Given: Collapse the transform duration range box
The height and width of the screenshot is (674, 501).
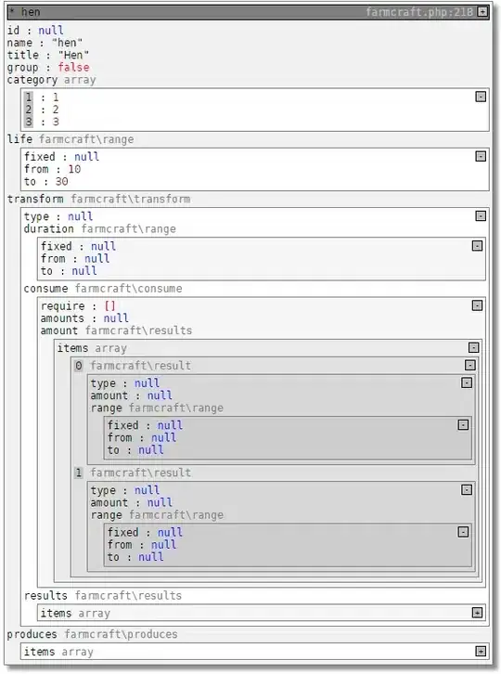Looking at the screenshot, I should tap(477, 246).
